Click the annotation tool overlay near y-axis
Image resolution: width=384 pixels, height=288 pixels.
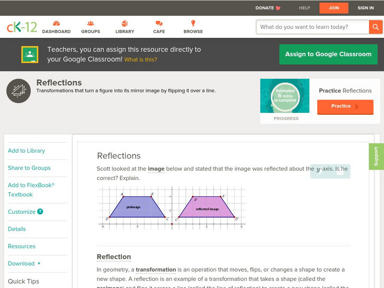(330, 171)
